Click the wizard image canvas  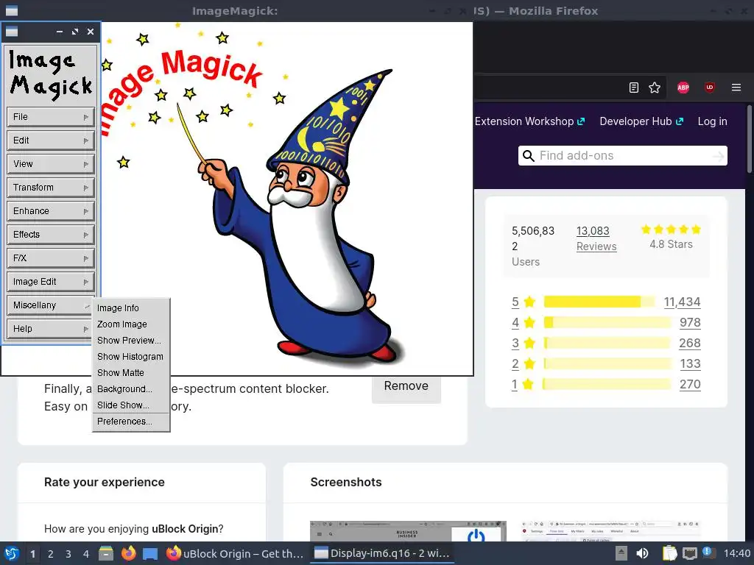pyautogui.click(x=286, y=198)
